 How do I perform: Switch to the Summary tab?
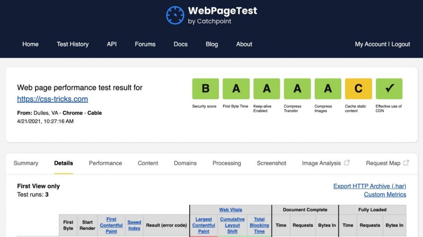26,163
